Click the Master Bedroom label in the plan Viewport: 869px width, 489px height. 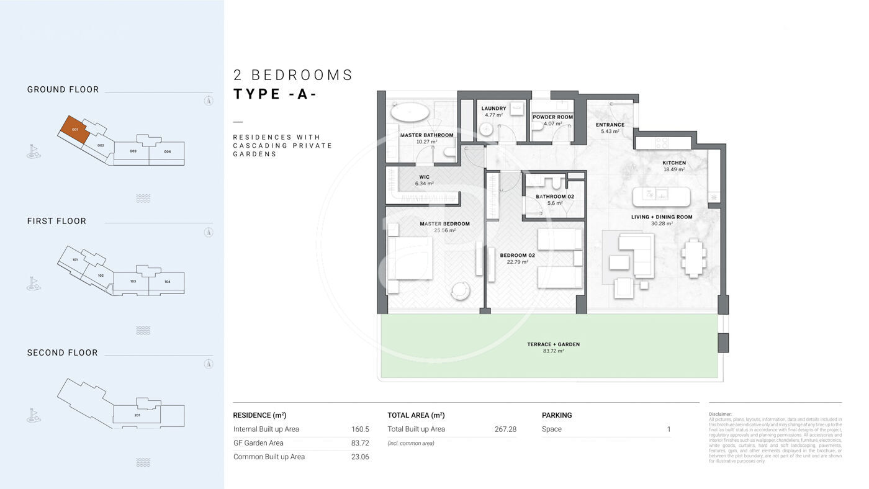pyautogui.click(x=444, y=224)
